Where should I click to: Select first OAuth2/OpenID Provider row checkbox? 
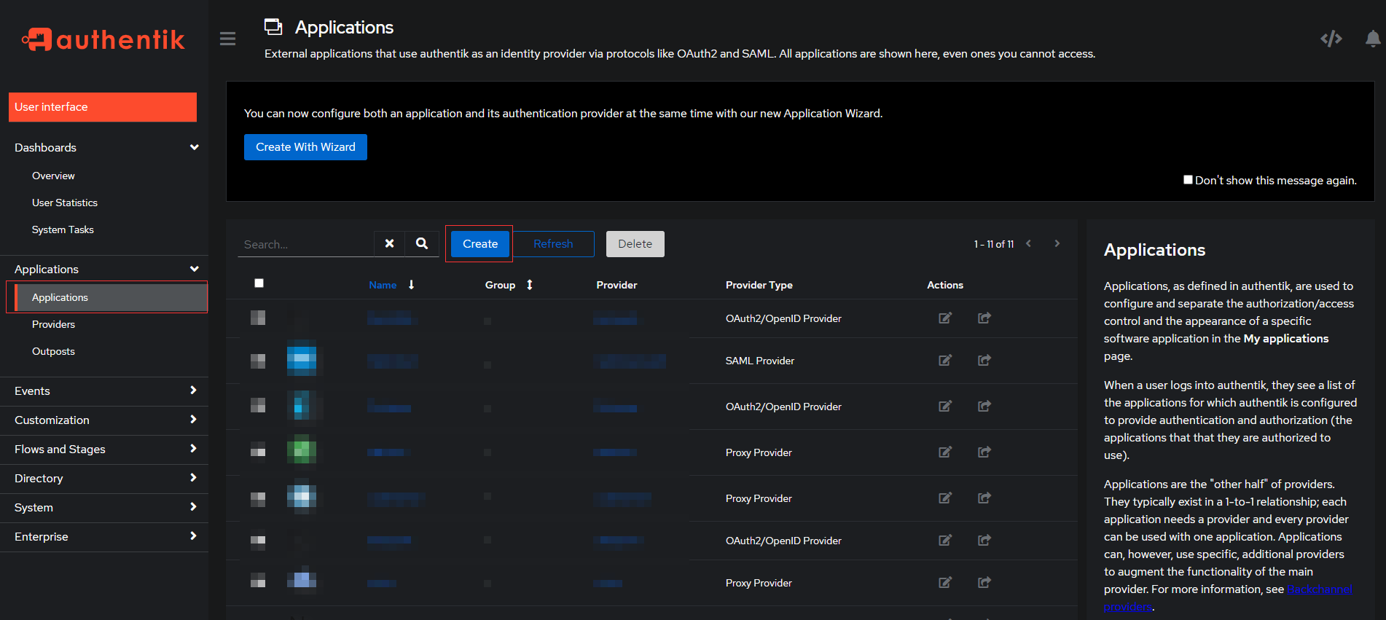pyautogui.click(x=258, y=318)
